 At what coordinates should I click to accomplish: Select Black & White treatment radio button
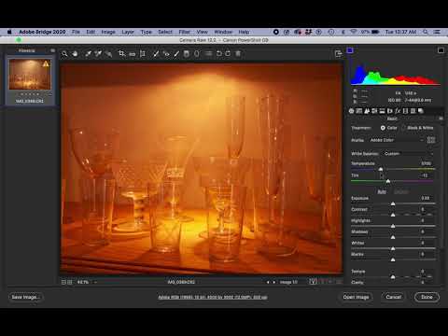coord(403,128)
